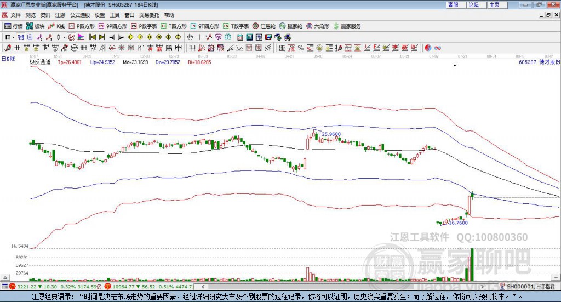
Task: Click the 25.9600 high price label
Action: click(x=331, y=134)
